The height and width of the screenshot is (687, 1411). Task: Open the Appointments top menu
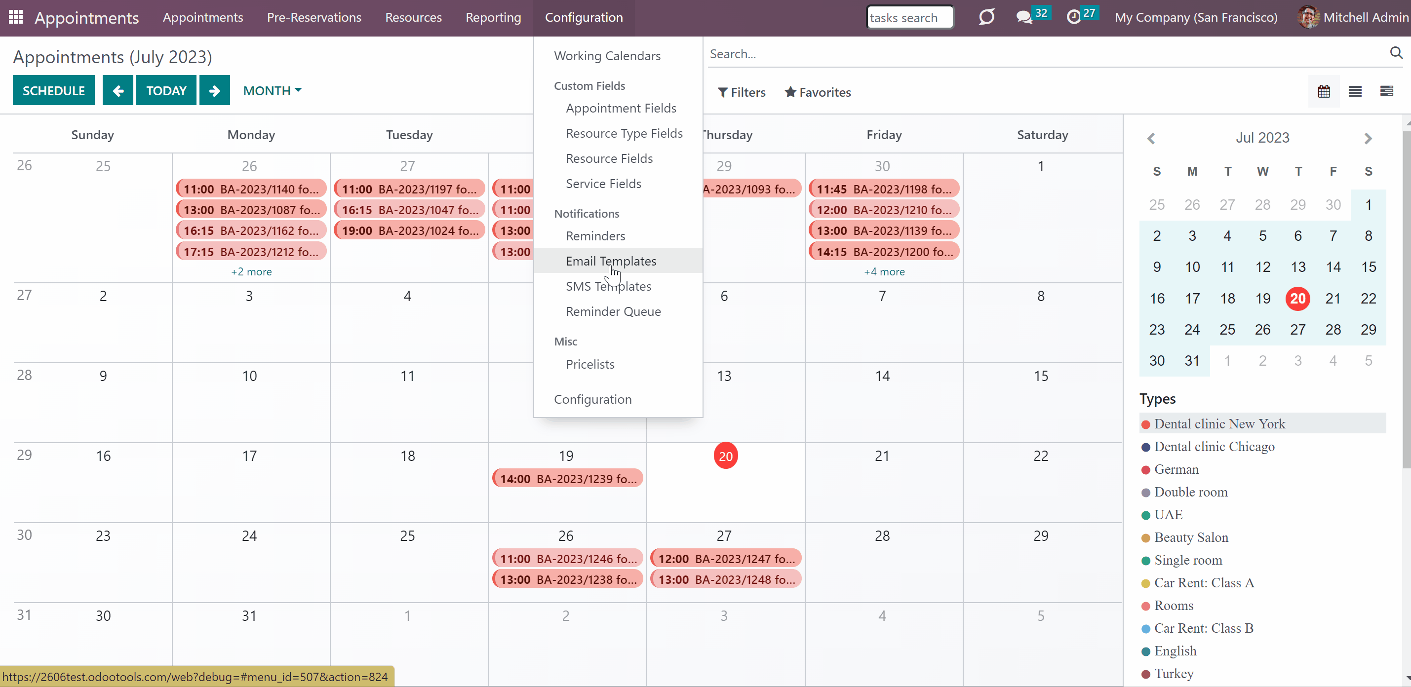tap(203, 17)
